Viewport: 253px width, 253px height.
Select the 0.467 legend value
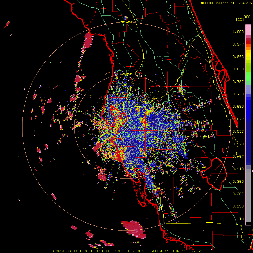pyautogui.click(x=238, y=157)
